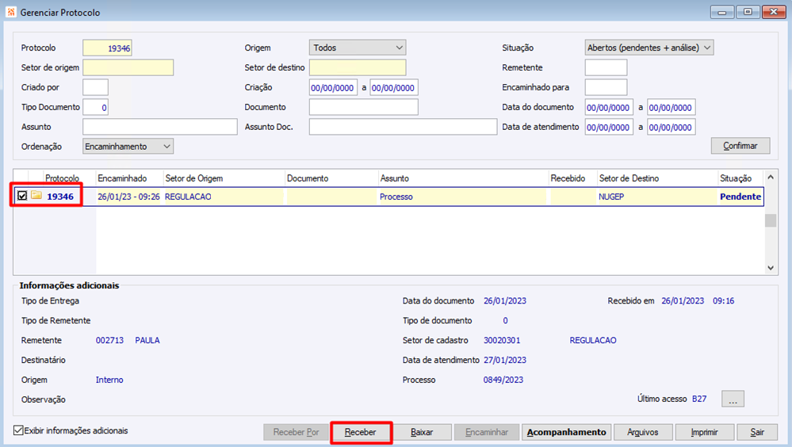Click Data do documento end date field
The height and width of the screenshot is (447, 792).
click(671, 107)
